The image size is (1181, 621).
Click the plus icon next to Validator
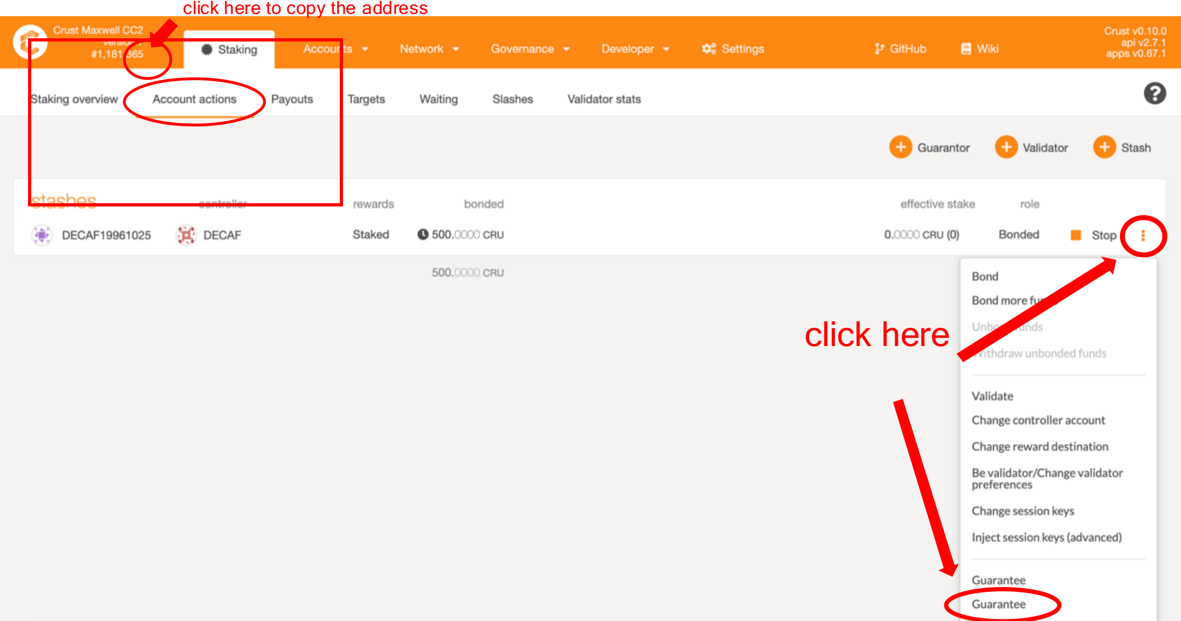click(1006, 147)
